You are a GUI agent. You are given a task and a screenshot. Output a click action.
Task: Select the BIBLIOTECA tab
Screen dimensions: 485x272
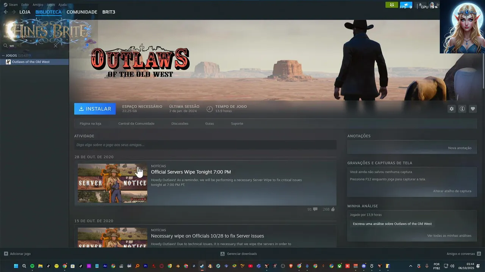pyautogui.click(x=48, y=12)
